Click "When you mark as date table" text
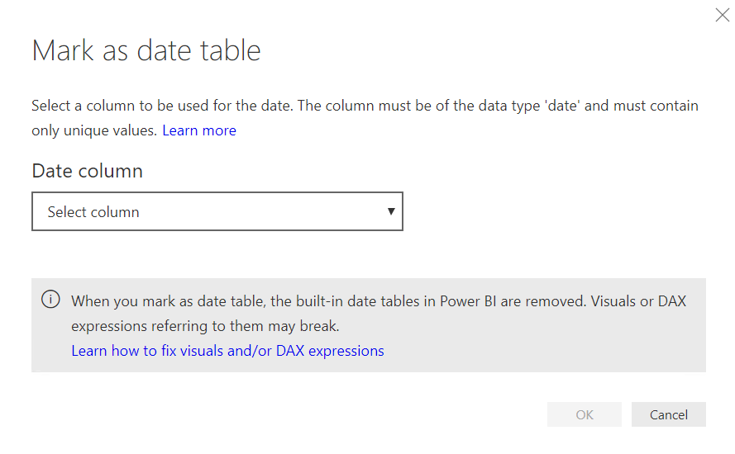 157,301
